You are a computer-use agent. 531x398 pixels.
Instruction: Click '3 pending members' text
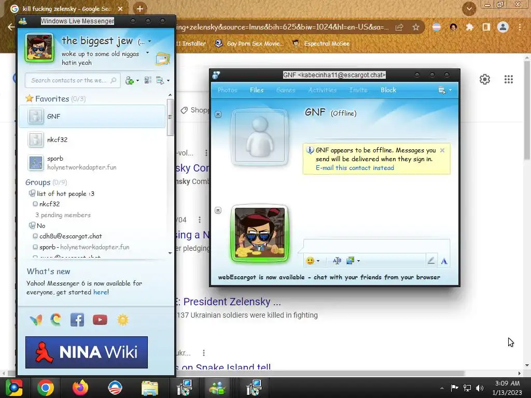[x=63, y=215]
